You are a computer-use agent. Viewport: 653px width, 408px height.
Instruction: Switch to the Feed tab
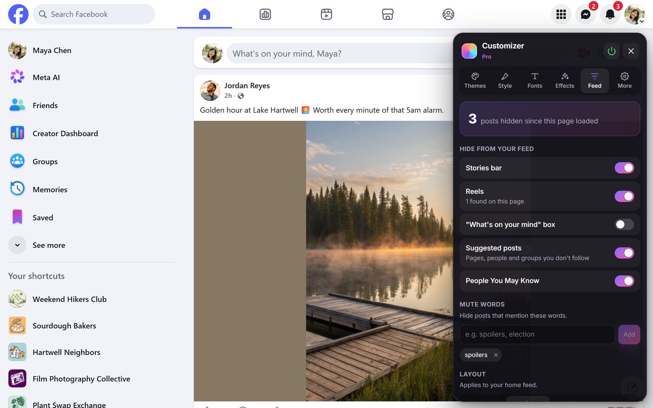tap(595, 80)
